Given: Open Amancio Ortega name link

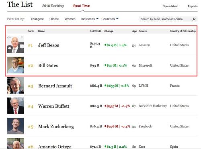Looking at the screenshot, I should point(55,147).
